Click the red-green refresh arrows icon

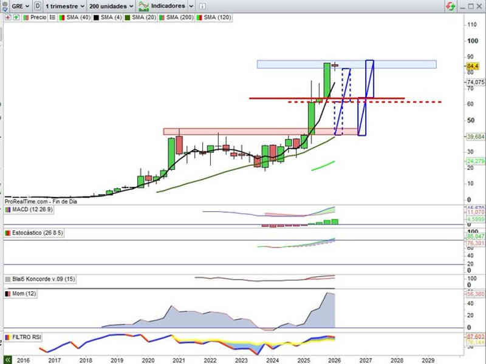click(x=450, y=6)
